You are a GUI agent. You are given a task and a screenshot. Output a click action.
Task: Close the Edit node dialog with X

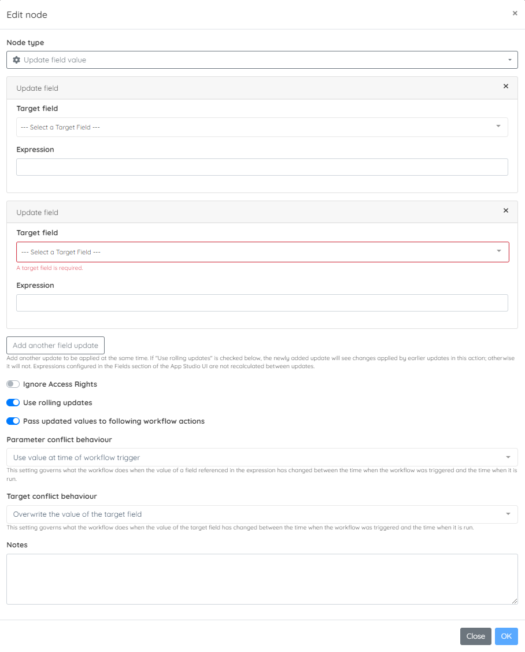pos(515,13)
